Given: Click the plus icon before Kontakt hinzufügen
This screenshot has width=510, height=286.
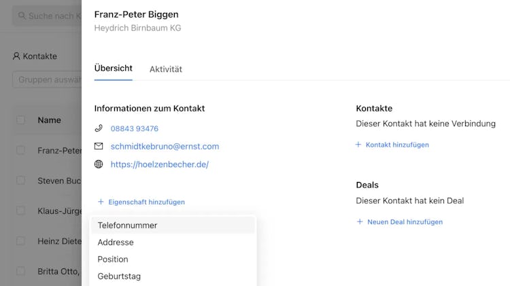Looking at the screenshot, I should [358, 145].
